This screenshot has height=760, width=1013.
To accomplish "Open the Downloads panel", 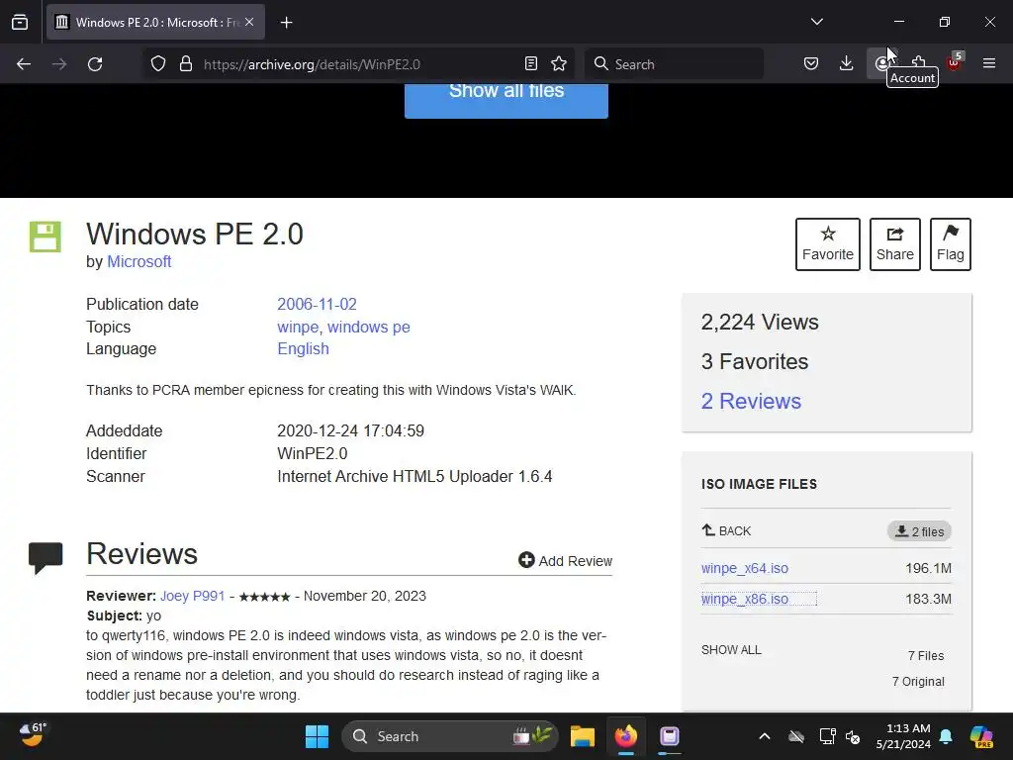I will 847,63.
